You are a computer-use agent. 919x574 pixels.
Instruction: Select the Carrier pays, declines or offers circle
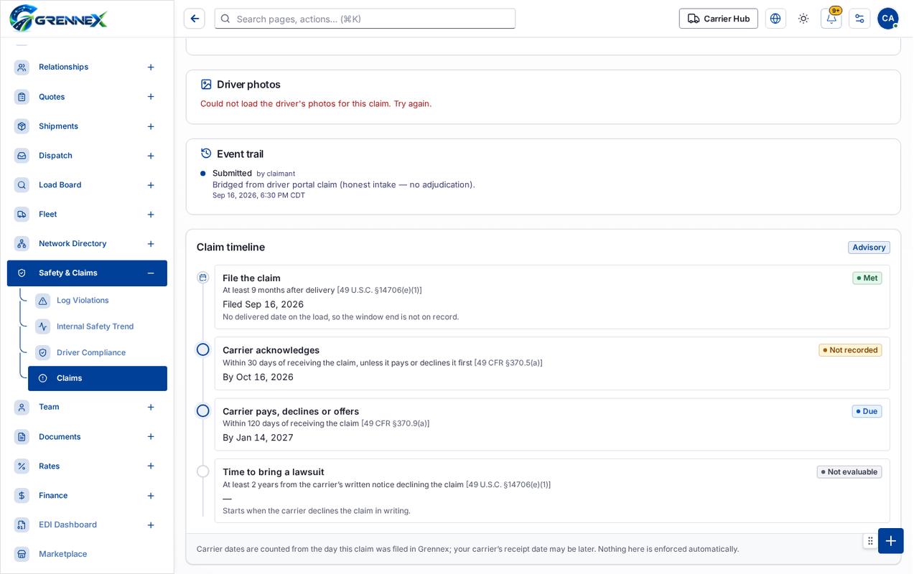[203, 411]
